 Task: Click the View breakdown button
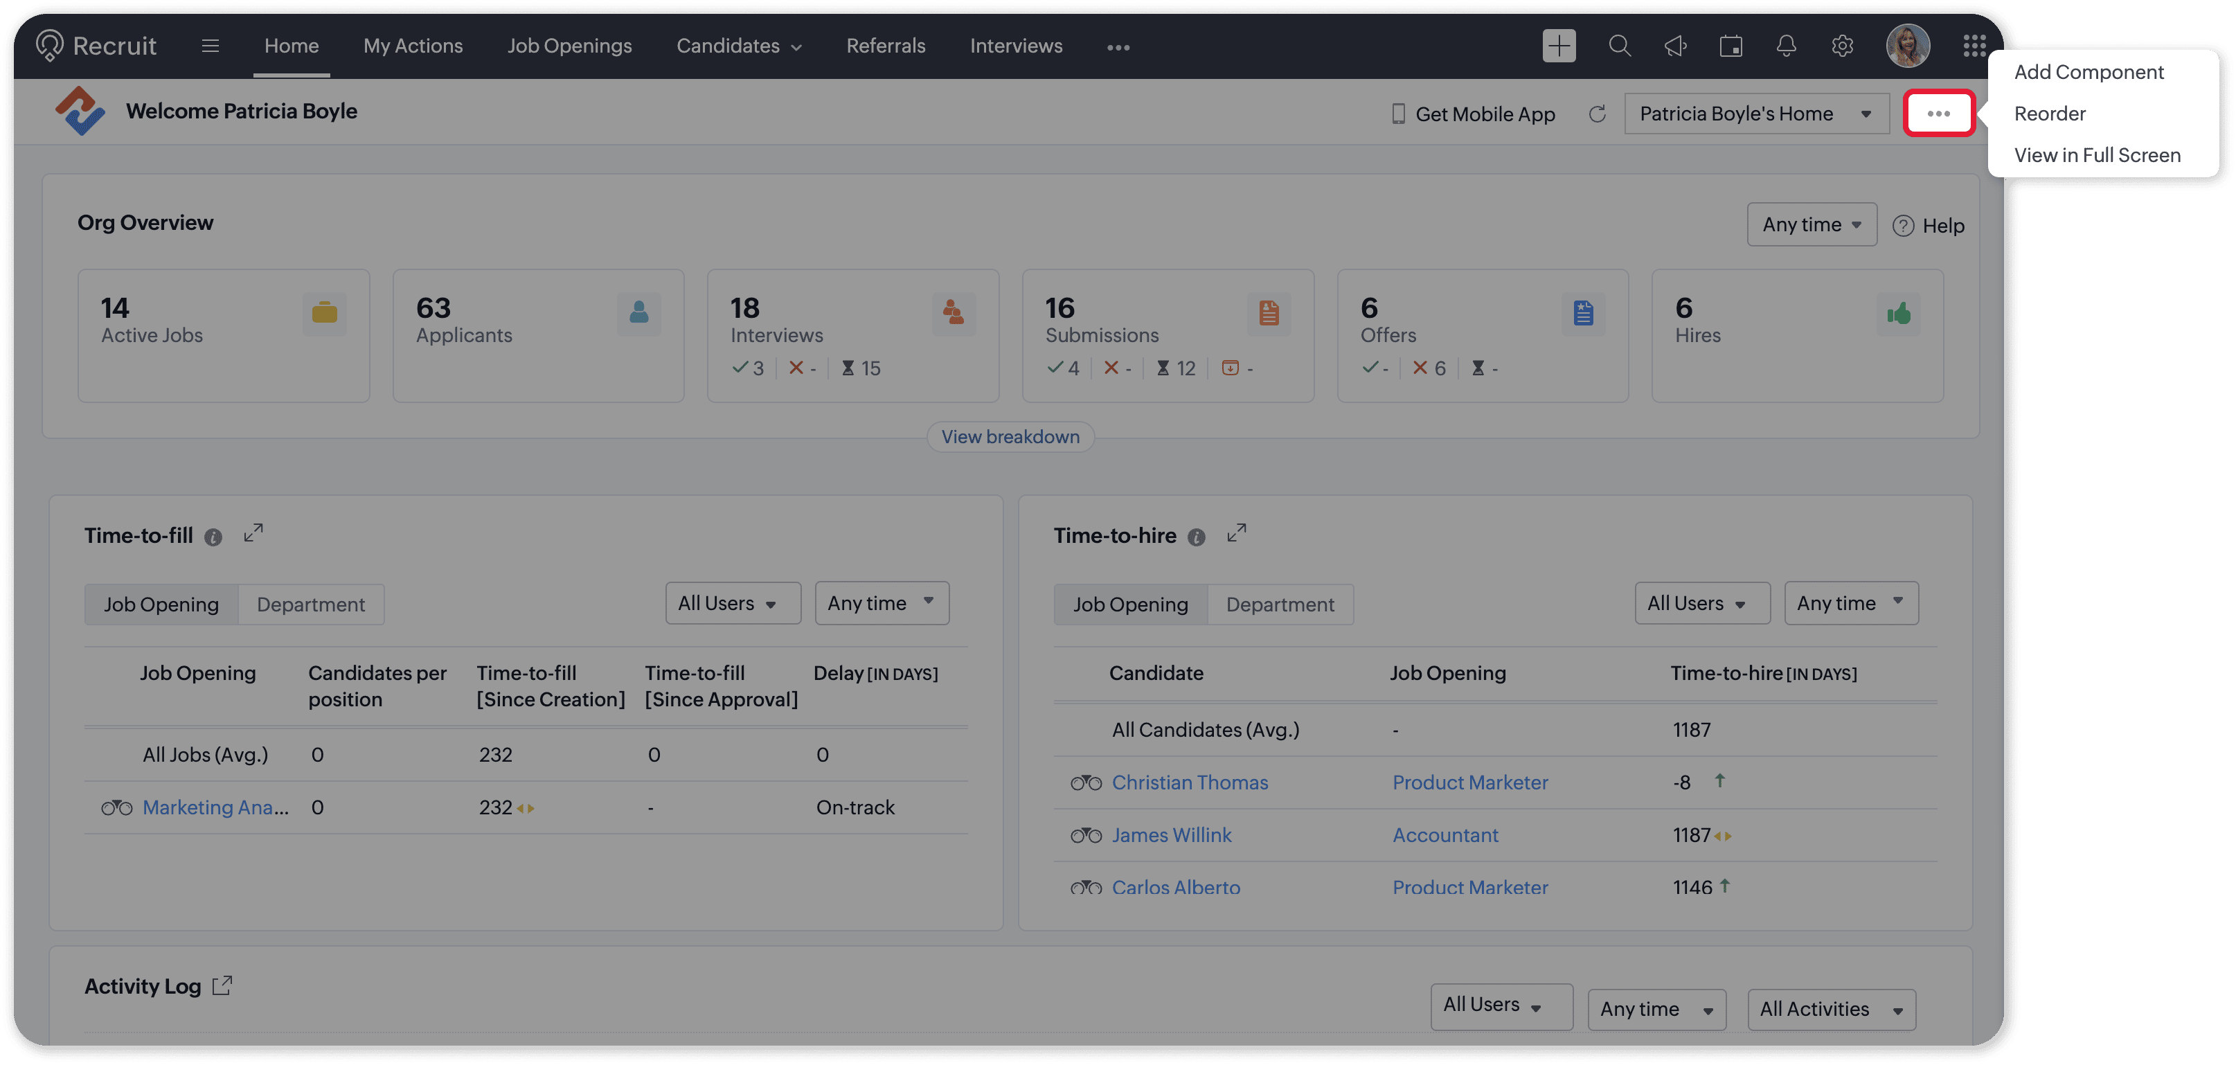click(x=1010, y=436)
